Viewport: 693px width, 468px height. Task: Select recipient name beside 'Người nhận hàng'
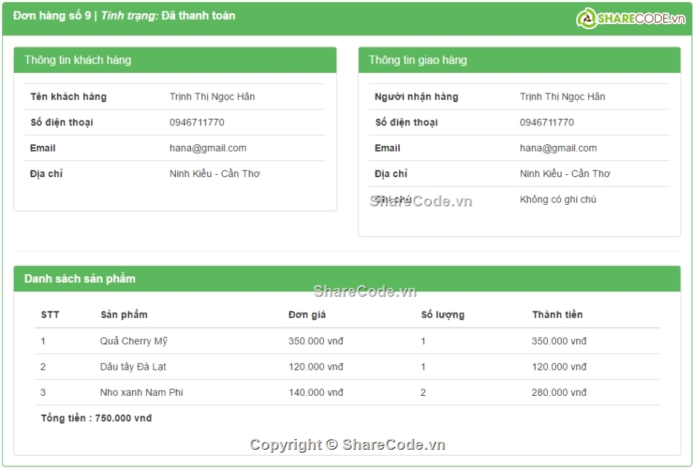[x=562, y=97]
